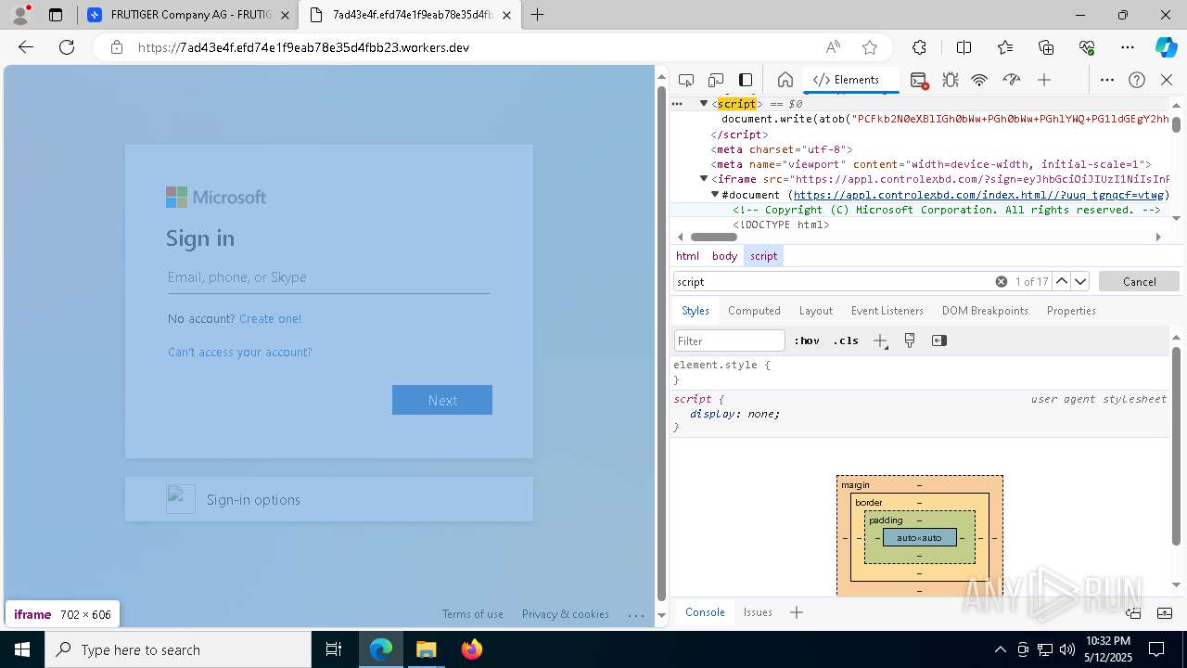Cancel the DOM search
Viewport: 1187px width, 668px height.
(1139, 281)
